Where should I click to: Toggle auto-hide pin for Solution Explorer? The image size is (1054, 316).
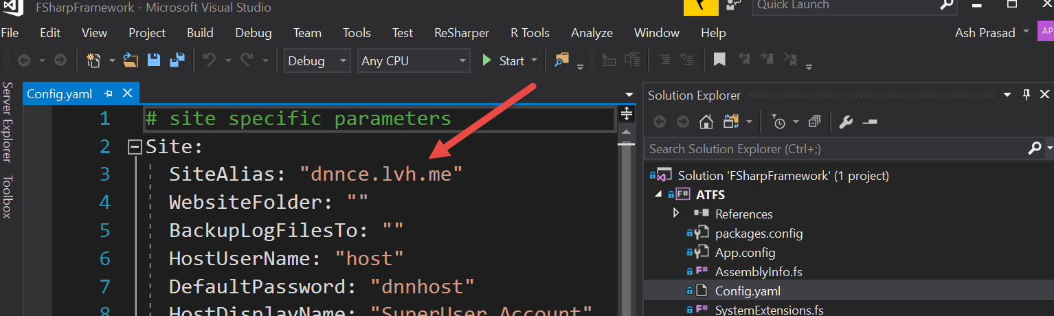point(1027,95)
